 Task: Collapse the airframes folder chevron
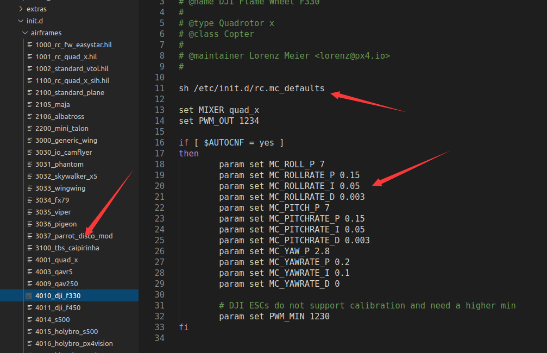click(25, 33)
